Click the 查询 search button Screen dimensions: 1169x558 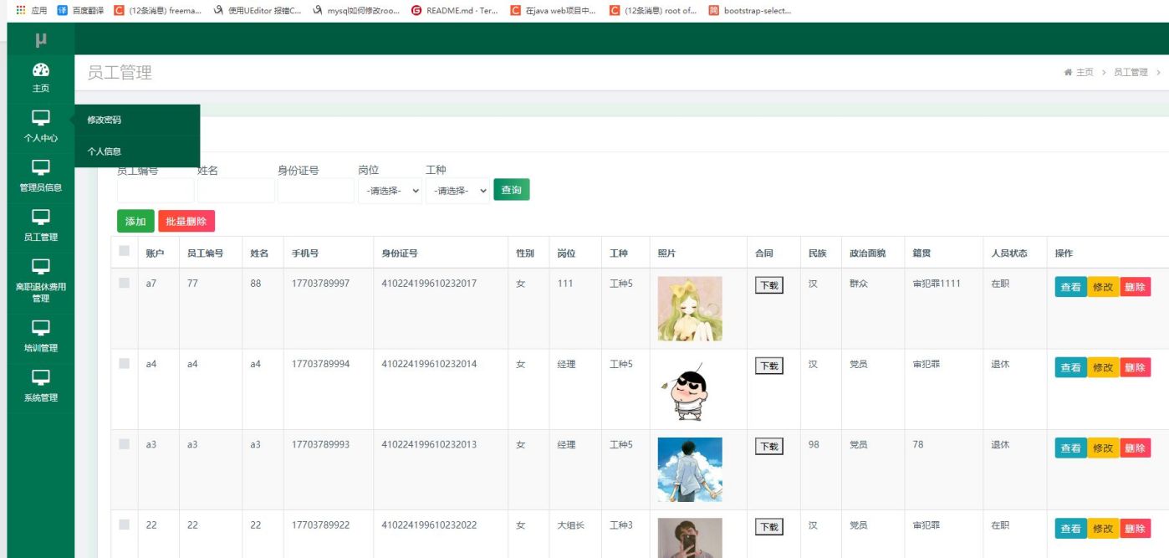511,190
